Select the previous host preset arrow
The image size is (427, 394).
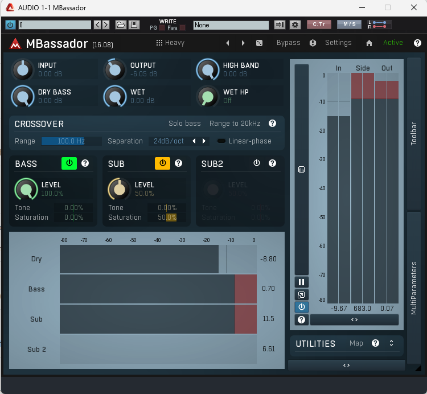click(x=97, y=25)
